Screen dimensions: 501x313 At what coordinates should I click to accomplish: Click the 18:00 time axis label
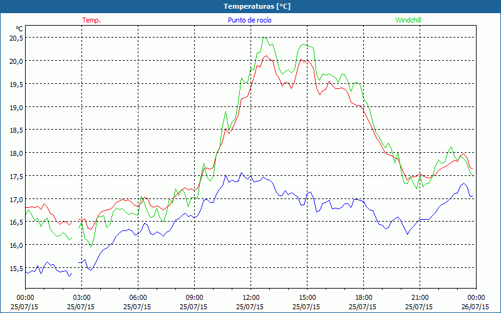[x=364, y=298]
